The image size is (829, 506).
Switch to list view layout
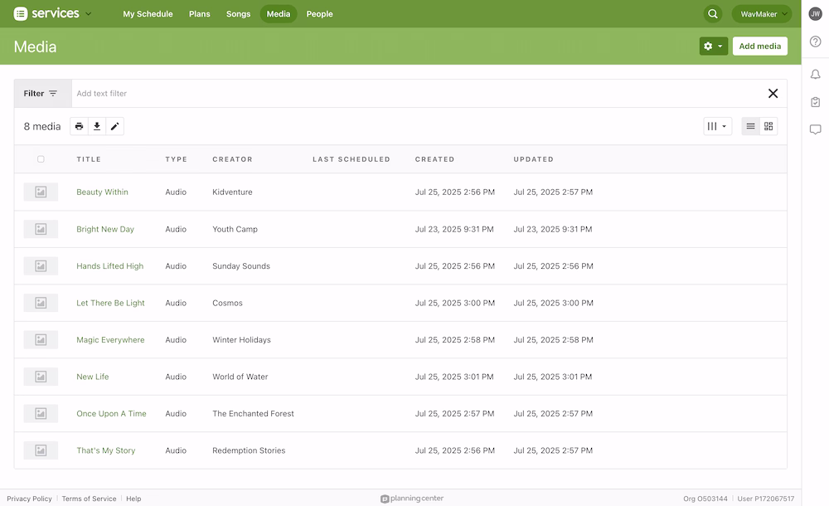point(750,126)
